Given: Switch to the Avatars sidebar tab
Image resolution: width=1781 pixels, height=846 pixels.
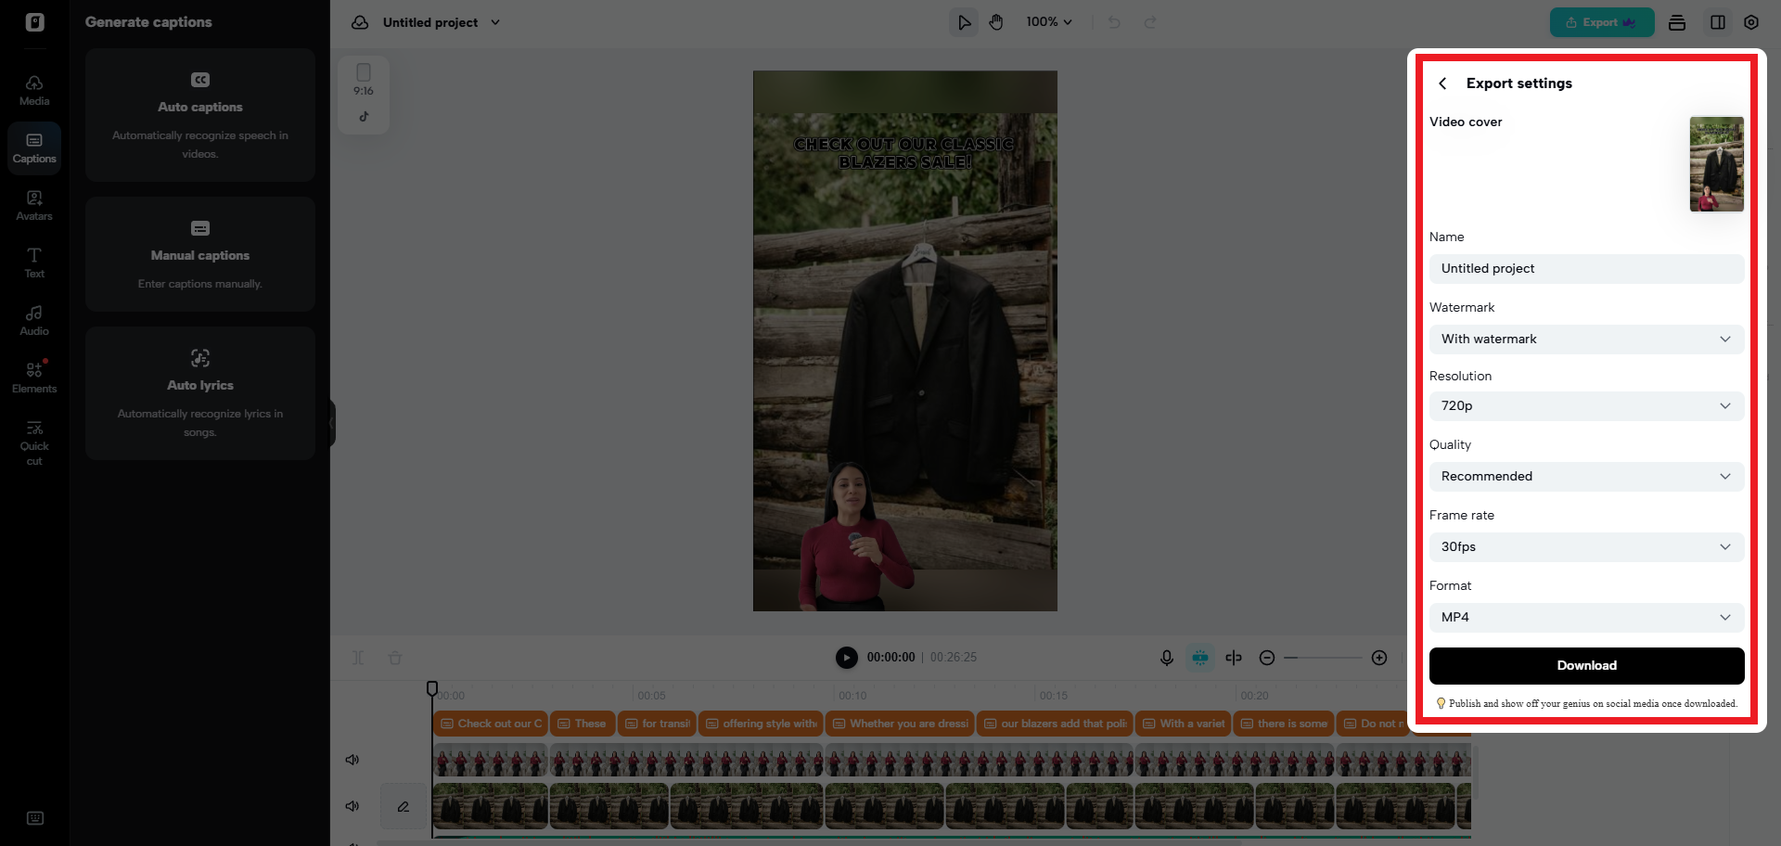Looking at the screenshot, I should point(34,205).
